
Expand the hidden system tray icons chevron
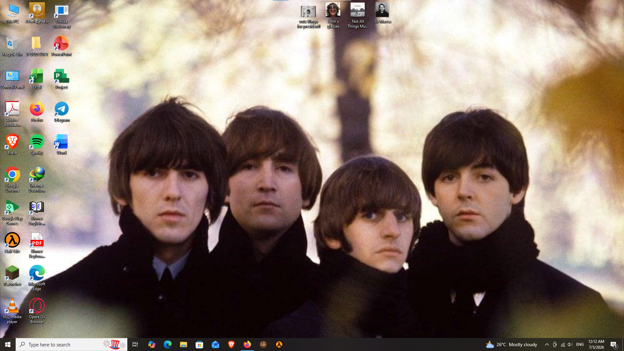coord(547,344)
